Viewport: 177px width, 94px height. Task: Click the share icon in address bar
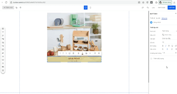coord(139,2)
